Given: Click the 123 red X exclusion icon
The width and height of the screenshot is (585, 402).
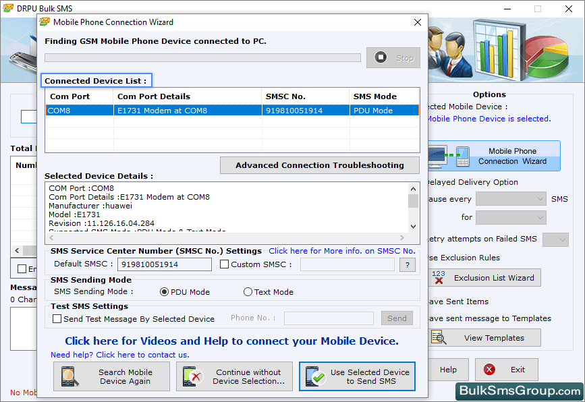Looking at the screenshot, I should click(439, 277).
